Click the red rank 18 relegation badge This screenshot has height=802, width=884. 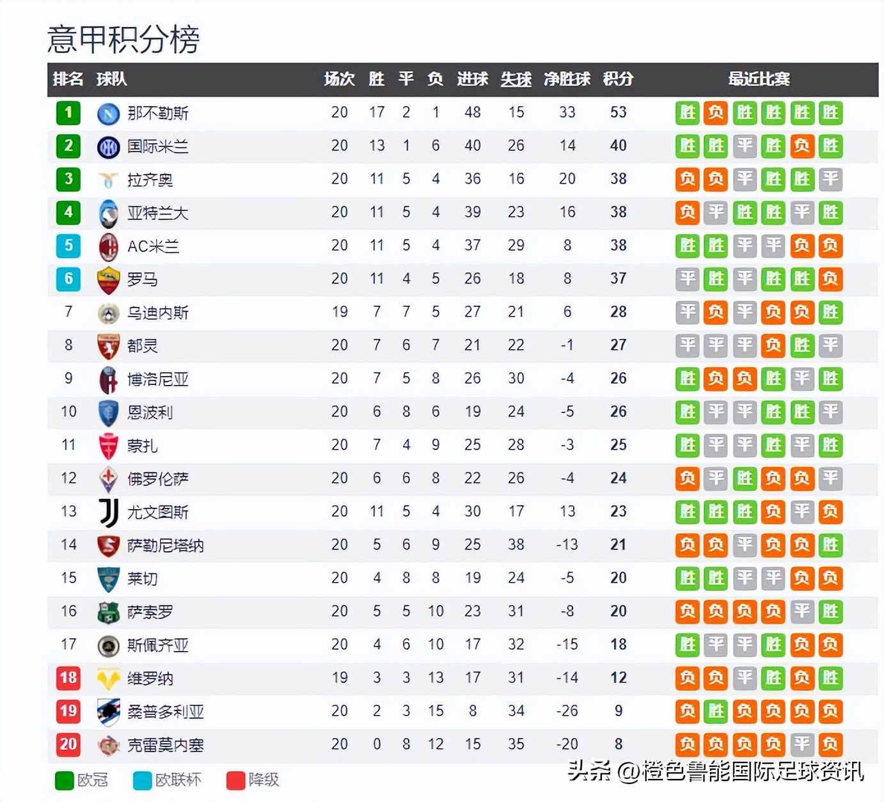tap(68, 678)
